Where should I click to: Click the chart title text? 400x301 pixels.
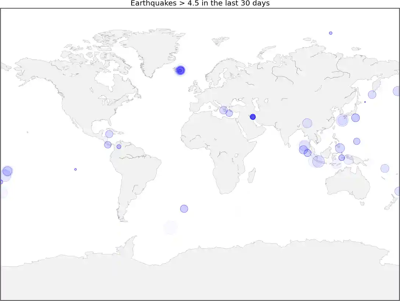pos(200,4)
